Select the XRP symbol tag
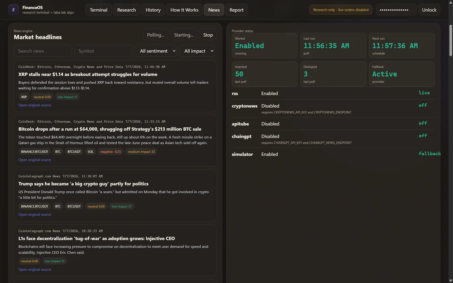Viewport: 453px width, 283px height. click(24, 97)
